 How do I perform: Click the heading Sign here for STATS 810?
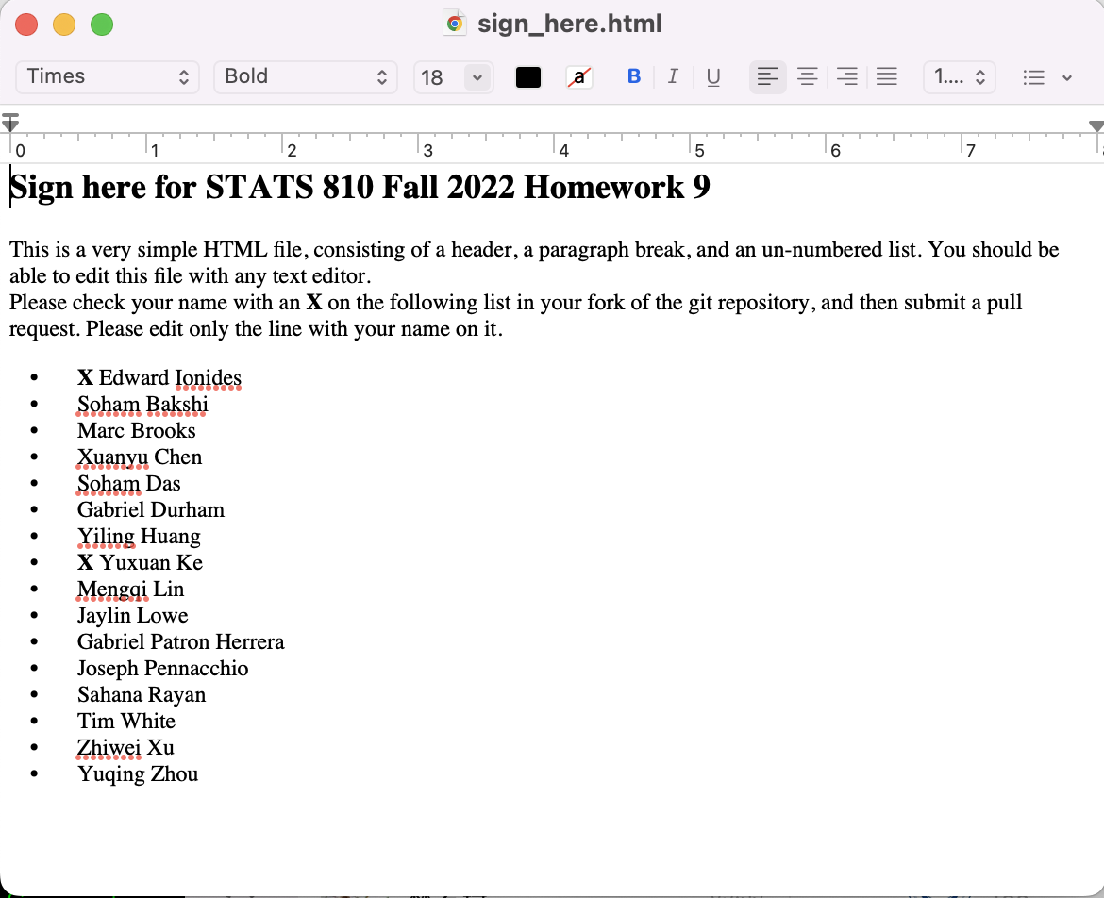(360, 187)
